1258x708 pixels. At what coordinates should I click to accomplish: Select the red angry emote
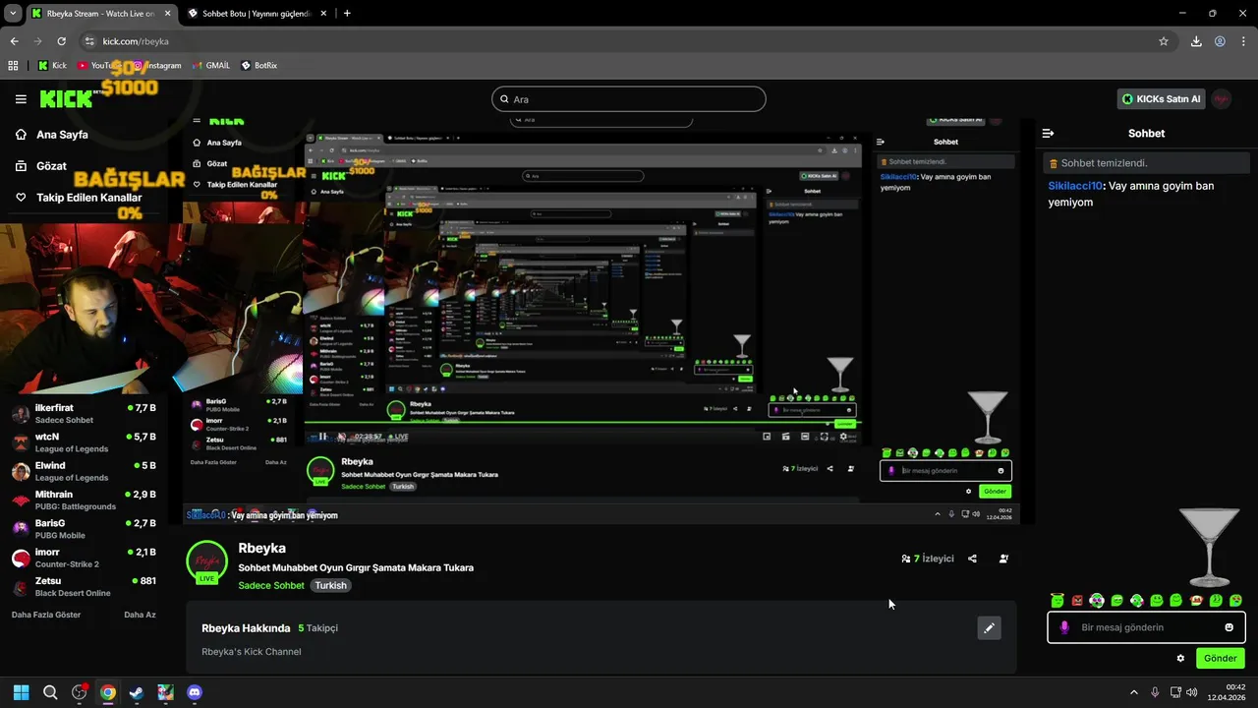[1077, 600]
